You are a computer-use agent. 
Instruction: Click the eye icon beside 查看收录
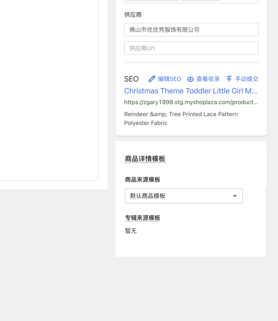click(190, 79)
